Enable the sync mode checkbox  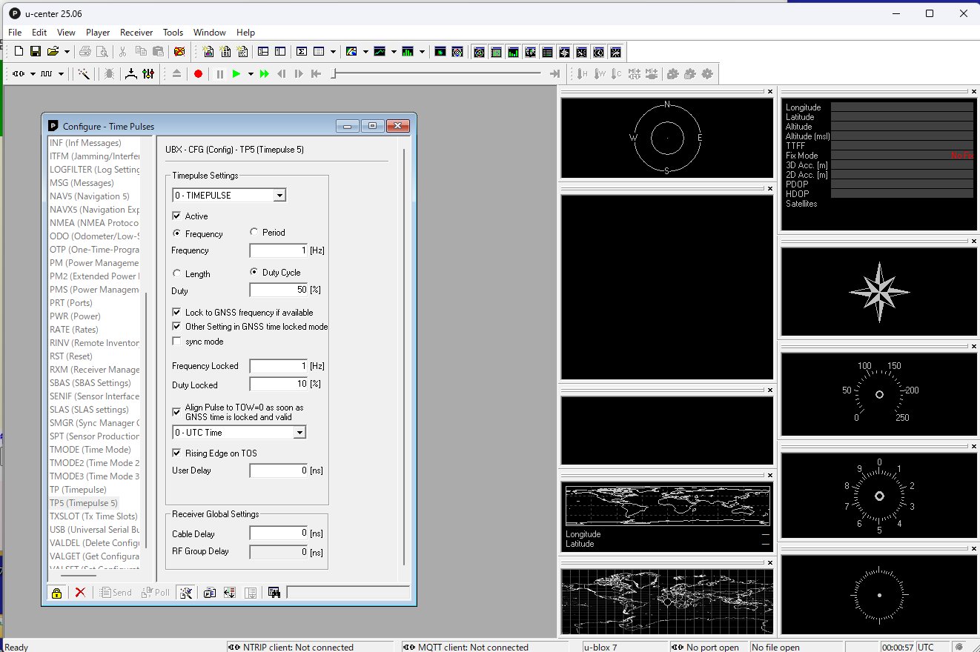[176, 342]
